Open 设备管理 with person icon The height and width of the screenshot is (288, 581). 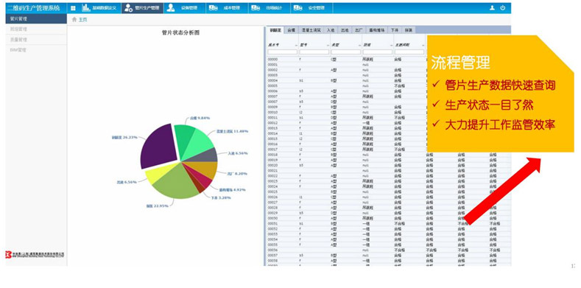click(x=185, y=8)
